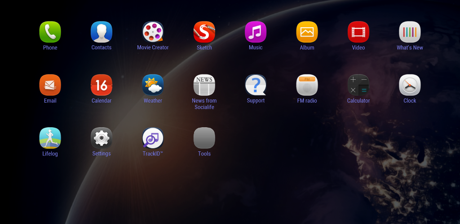The image size is (460, 224).
Task: Launch the Lifelog runner icon
Action: click(50, 138)
